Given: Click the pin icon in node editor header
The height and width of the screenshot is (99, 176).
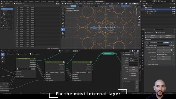Looking at the screenshot, I should click(x=79, y=51).
